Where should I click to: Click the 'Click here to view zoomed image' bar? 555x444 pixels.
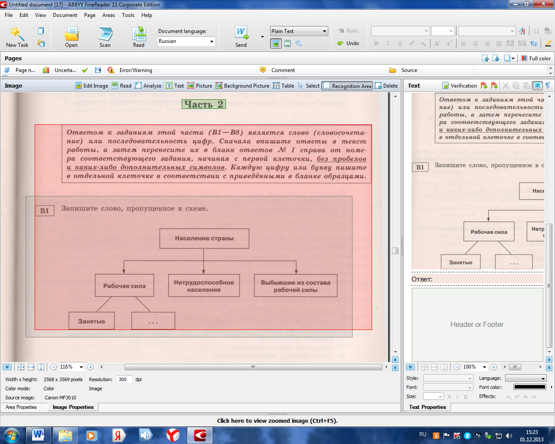pyautogui.click(x=277, y=421)
